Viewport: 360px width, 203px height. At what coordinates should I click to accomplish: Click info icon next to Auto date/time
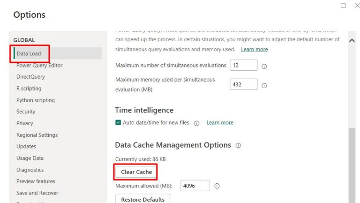click(x=196, y=123)
